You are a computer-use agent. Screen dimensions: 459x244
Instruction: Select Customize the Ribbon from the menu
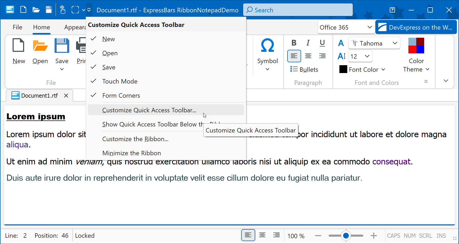(x=135, y=139)
